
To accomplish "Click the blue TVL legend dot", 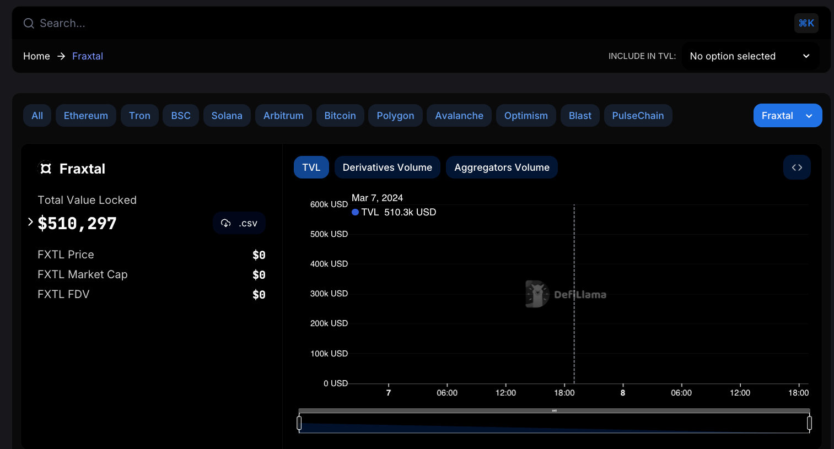I will pos(356,212).
